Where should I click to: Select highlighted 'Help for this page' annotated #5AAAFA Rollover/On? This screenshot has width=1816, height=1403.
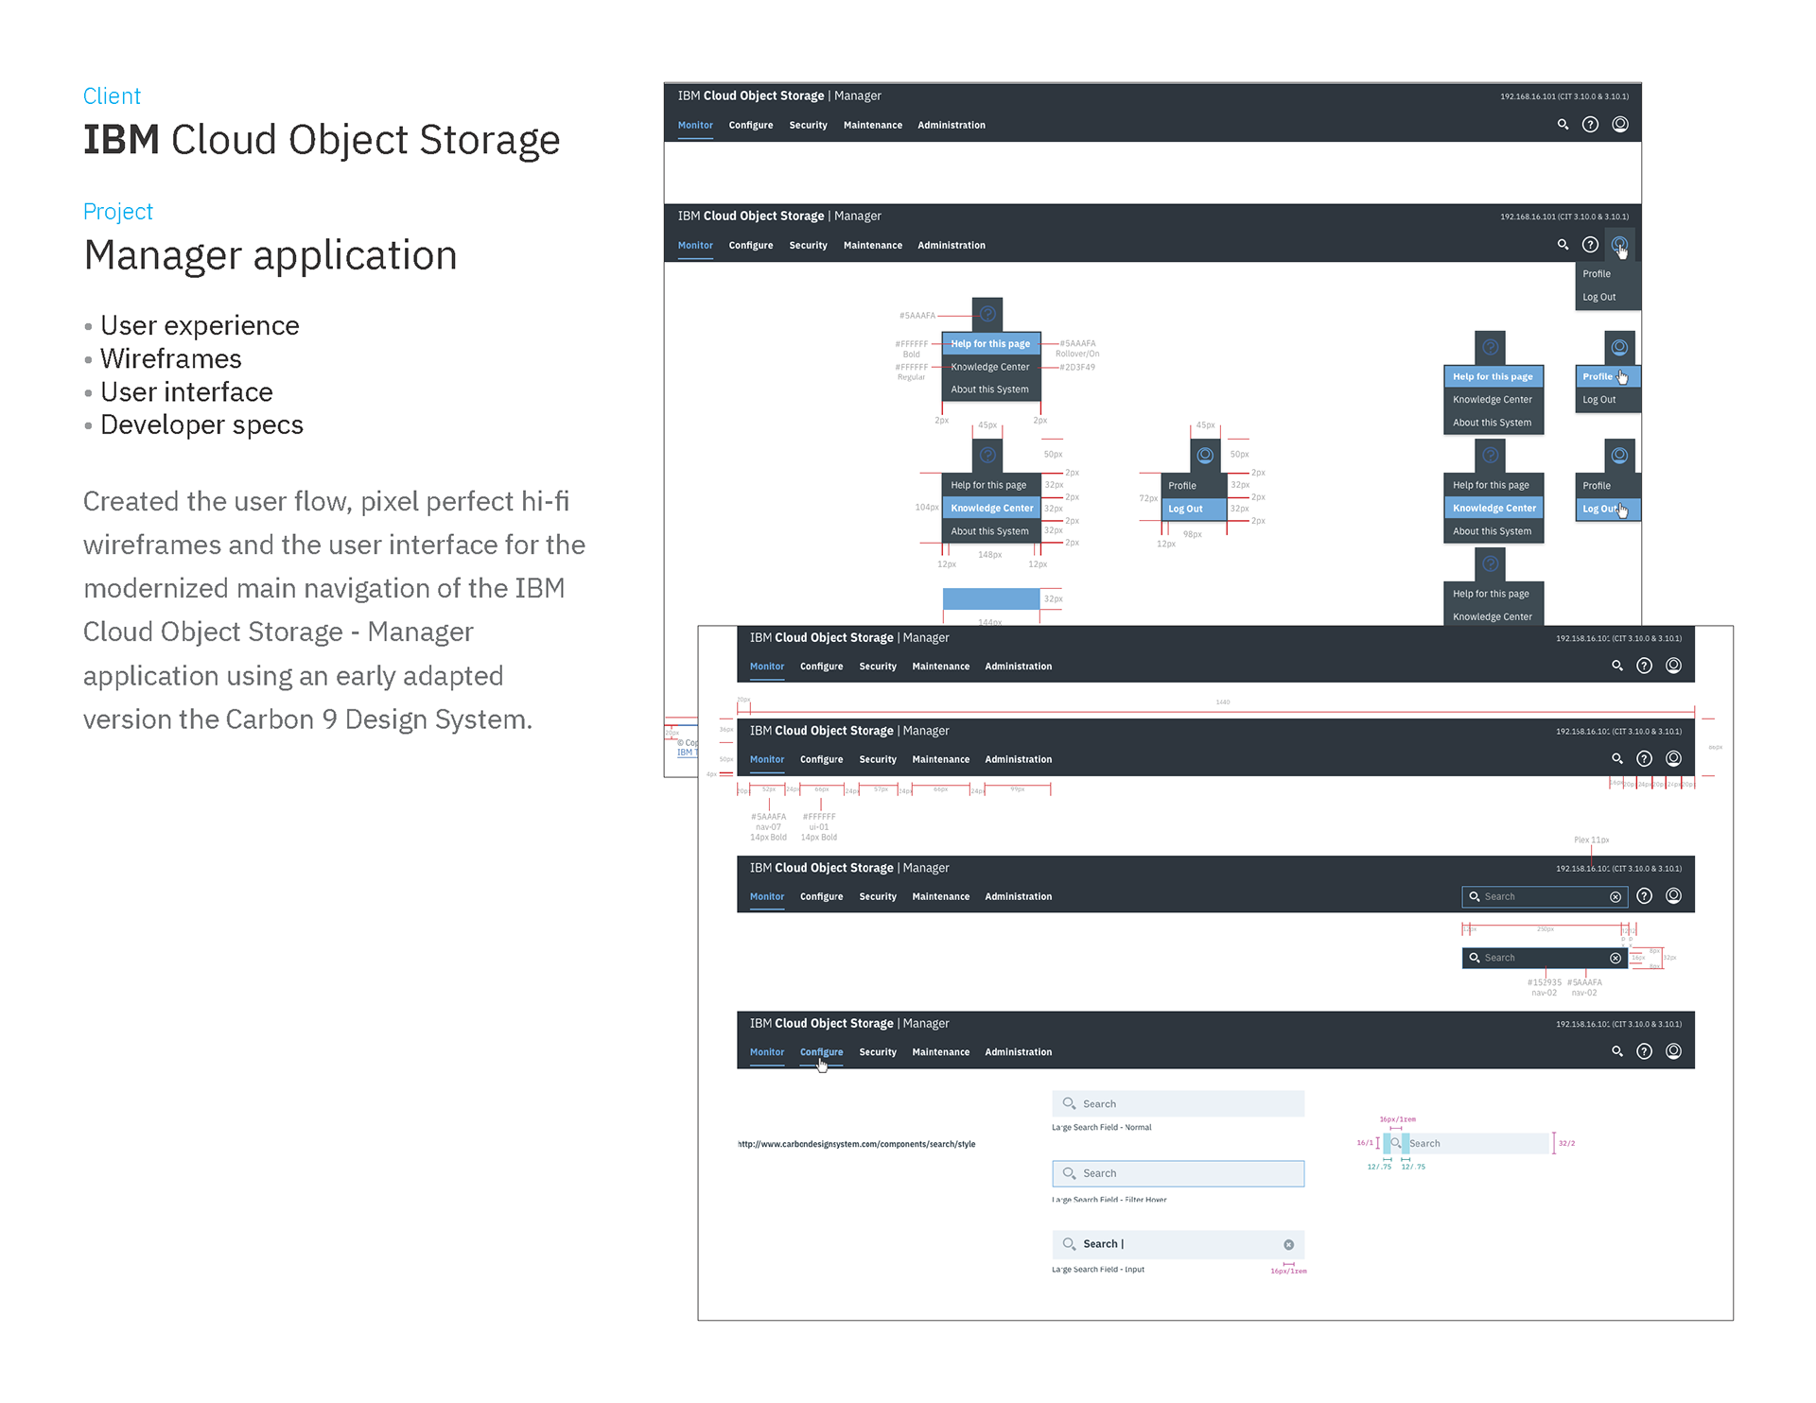(x=990, y=344)
